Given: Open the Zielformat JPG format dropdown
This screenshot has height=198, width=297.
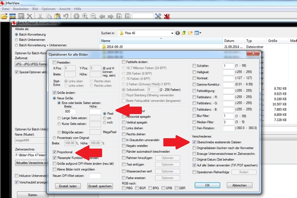Looking at the screenshot, I should [30, 64].
